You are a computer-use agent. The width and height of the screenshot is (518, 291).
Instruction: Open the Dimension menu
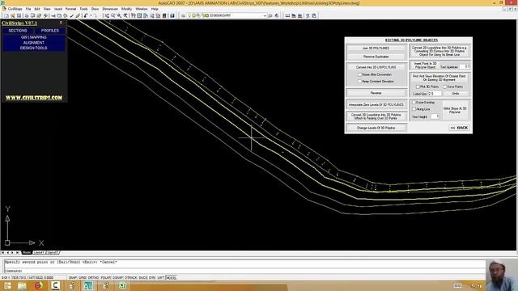(x=110, y=9)
